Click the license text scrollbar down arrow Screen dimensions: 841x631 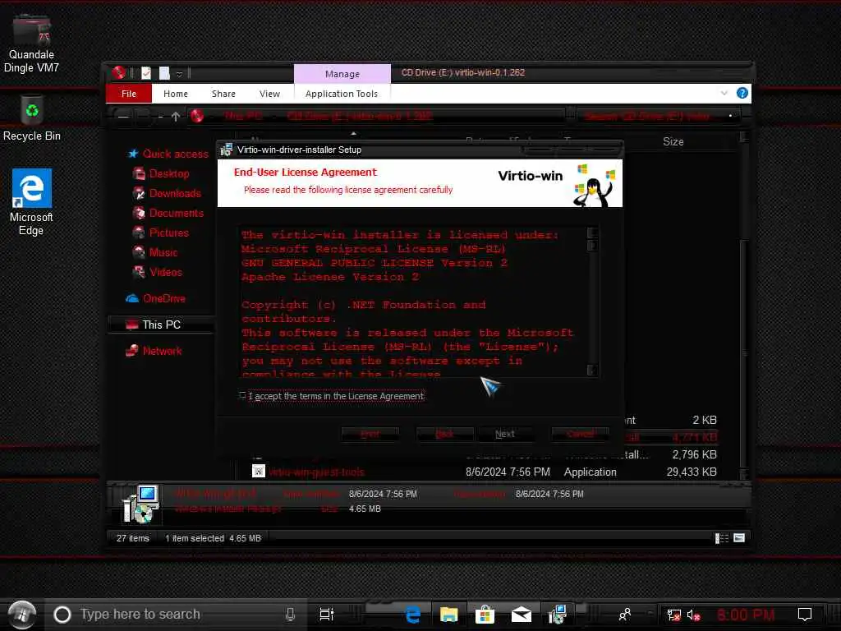coord(592,370)
